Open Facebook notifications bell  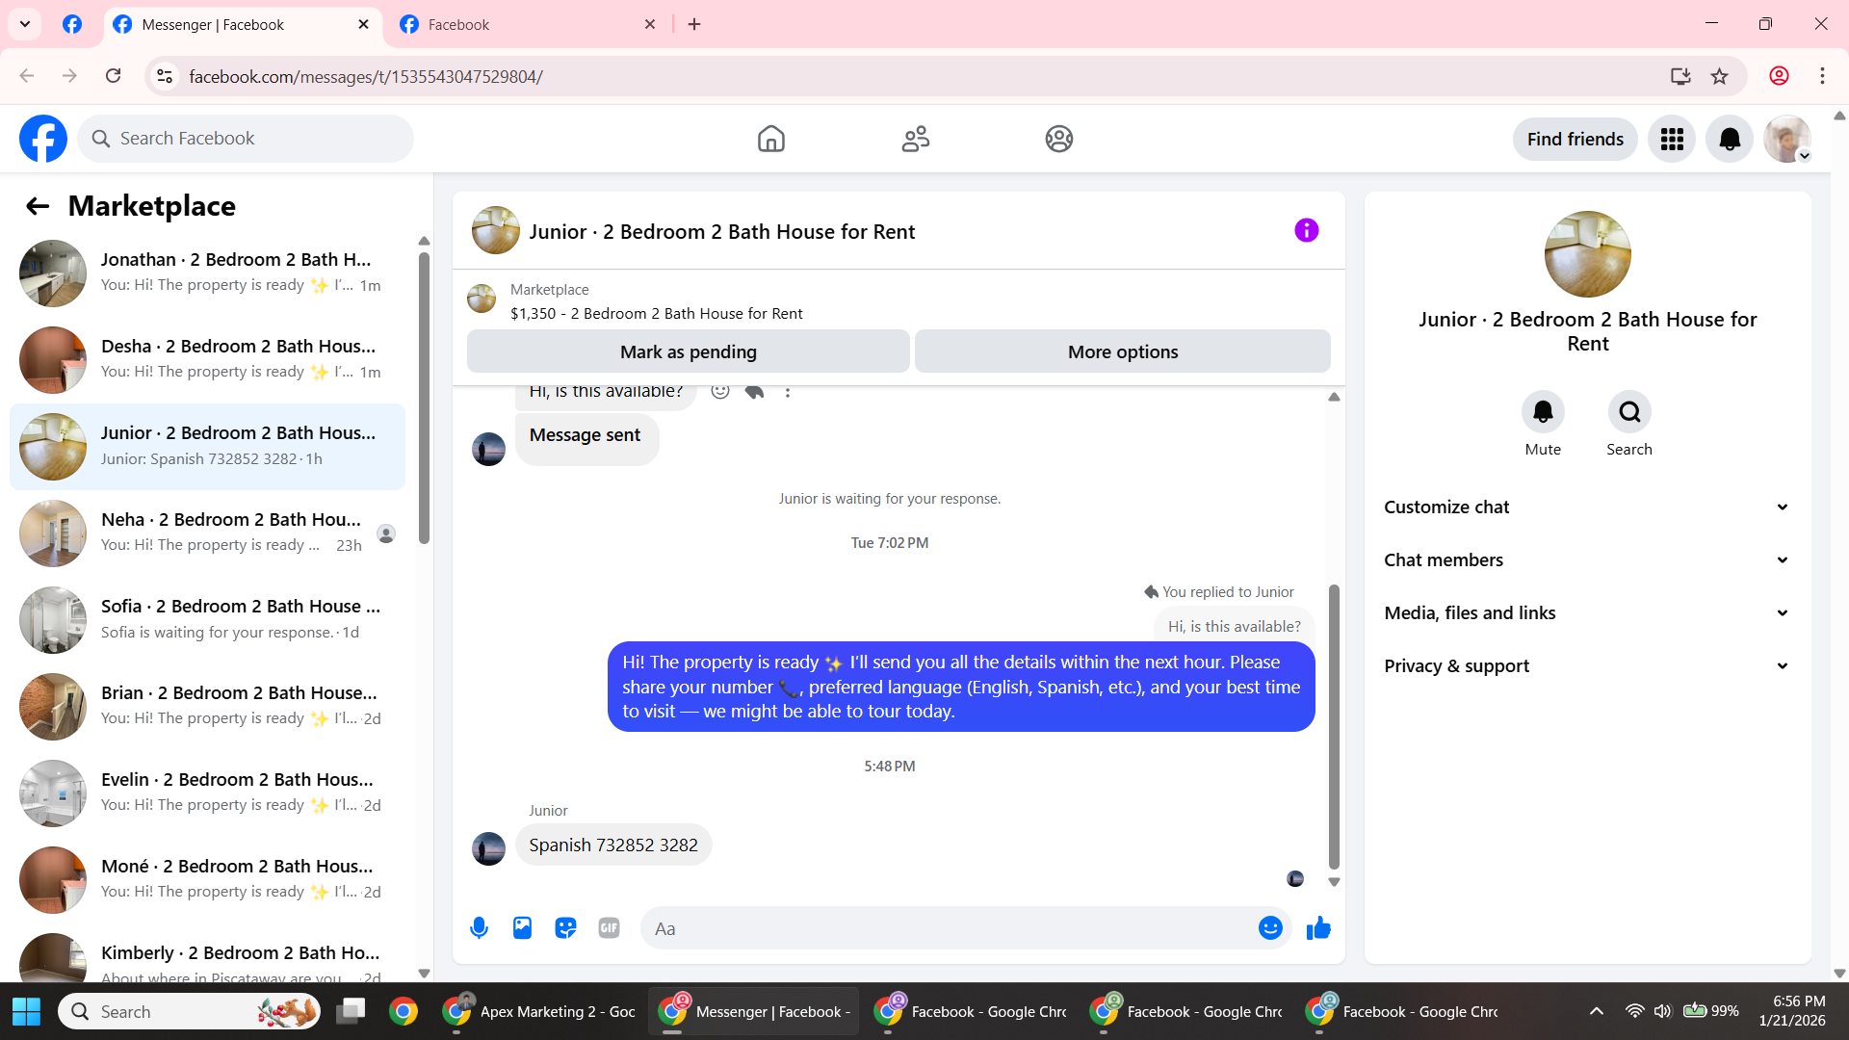(1730, 140)
